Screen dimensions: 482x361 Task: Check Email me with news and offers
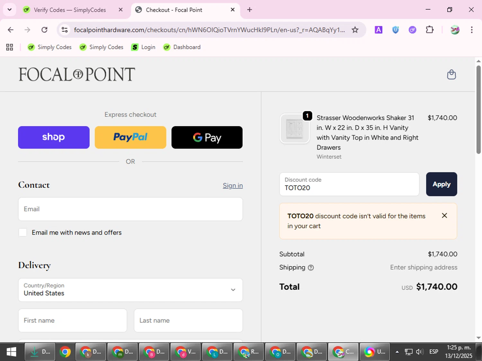point(23,232)
